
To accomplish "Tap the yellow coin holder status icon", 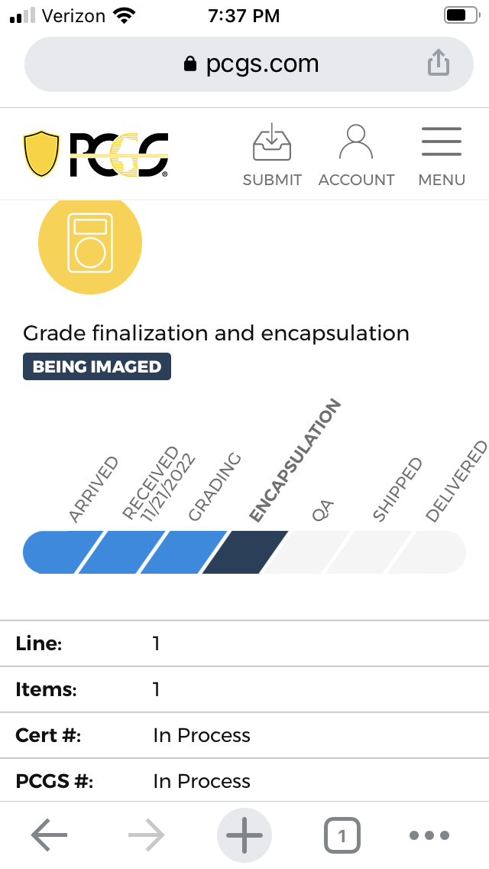I will (x=90, y=242).
